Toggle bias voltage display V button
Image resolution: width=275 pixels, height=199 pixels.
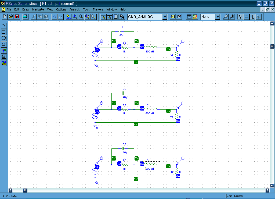[x=240, y=17]
